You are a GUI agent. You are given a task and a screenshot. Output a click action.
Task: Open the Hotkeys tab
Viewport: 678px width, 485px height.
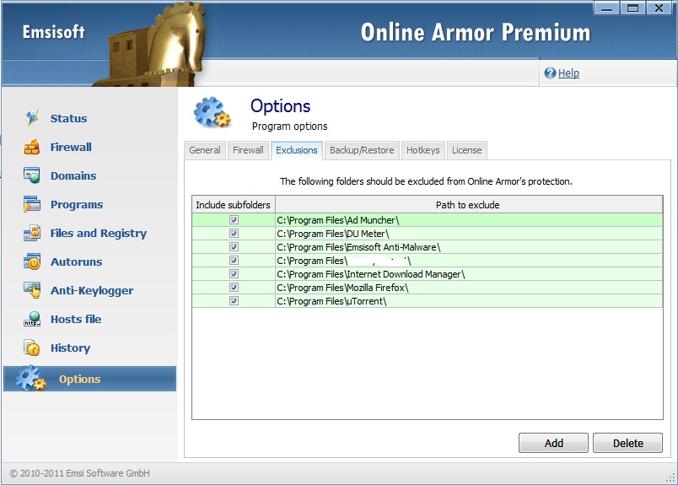tap(422, 150)
